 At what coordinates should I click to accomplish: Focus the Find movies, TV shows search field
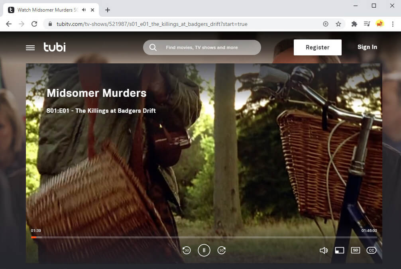click(202, 47)
